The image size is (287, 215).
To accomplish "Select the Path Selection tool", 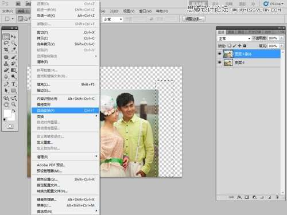I will click(6, 91).
